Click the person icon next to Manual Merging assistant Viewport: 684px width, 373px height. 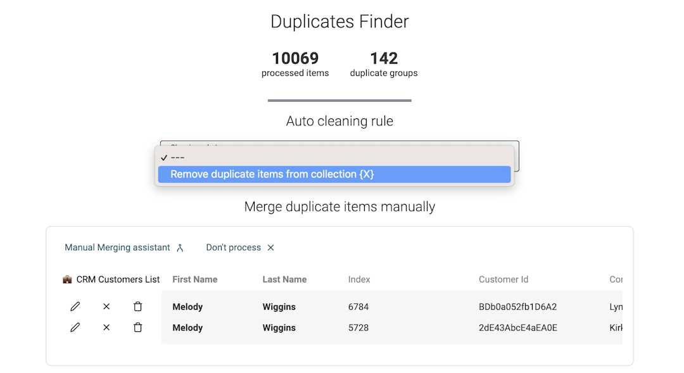pyautogui.click(x=179, y=247)
